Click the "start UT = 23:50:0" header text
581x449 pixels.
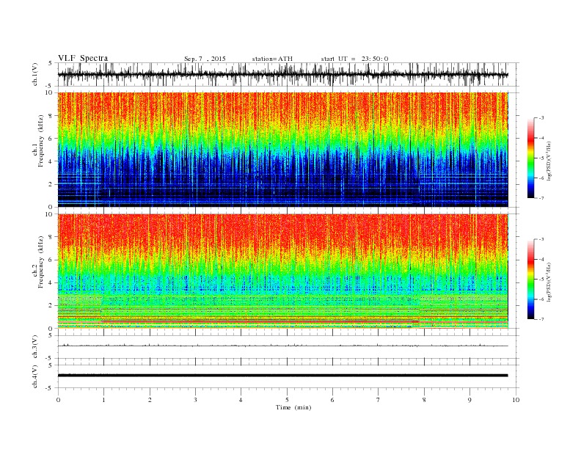point(354,59)
